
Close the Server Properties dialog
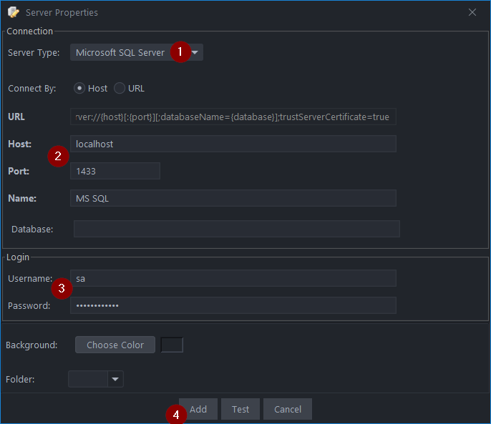(472, 12)
